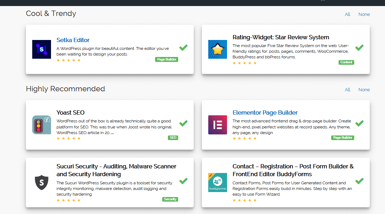385x214 pixels.
Task: Open the Elementor Page Builder title link
Action: click(x=265, y=112)
